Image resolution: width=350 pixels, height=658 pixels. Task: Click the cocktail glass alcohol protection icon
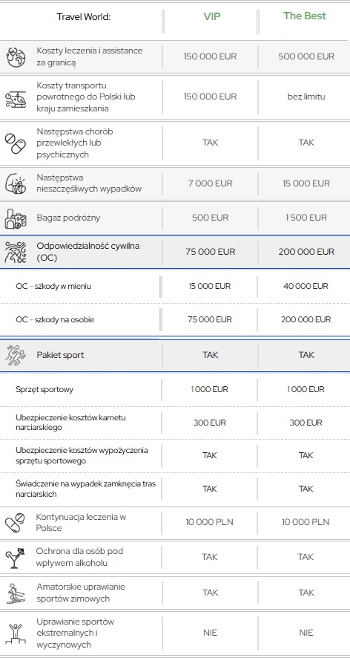click(16, 558)
